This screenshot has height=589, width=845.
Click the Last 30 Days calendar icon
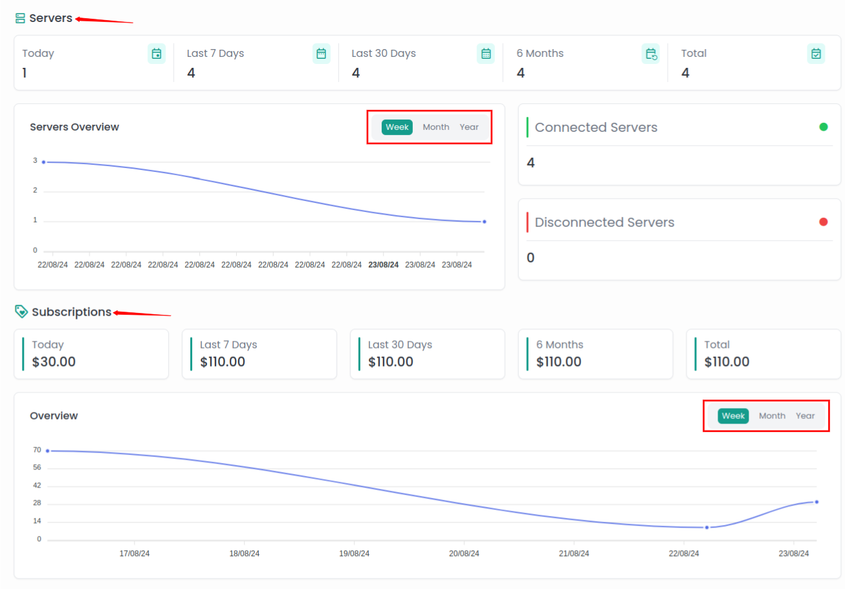486,54
